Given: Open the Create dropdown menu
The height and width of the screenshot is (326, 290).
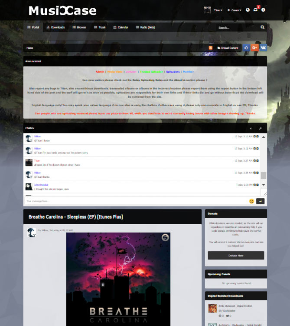Looking at the screenshot, I should [x=234, y=10].
